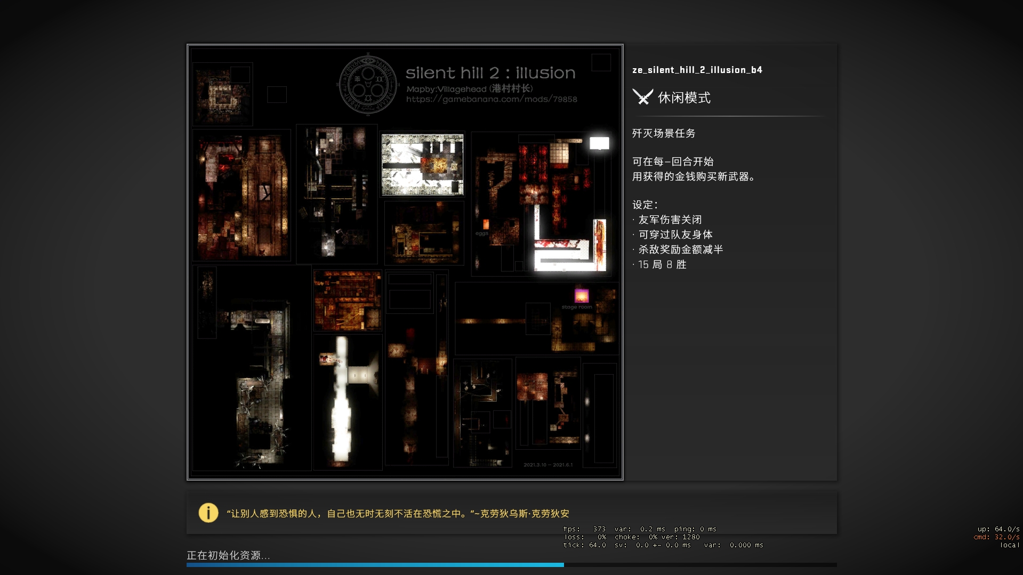Viewport: 1023px width, 575px height.
Task: Click the silent hill 2 : illusion title
Action: [490, 72]
